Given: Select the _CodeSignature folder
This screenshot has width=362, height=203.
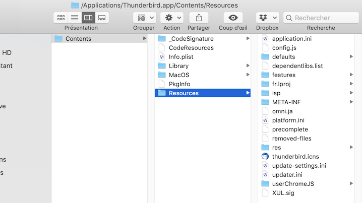Looking at the screenshot, I should click(x=203, y=38).
